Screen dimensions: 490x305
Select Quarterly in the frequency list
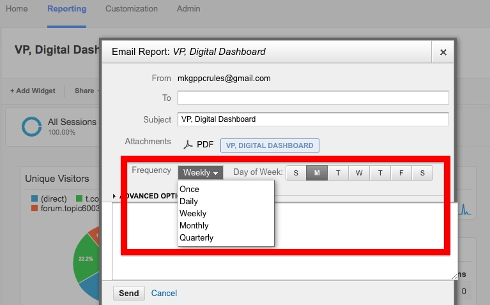point(196,237)
